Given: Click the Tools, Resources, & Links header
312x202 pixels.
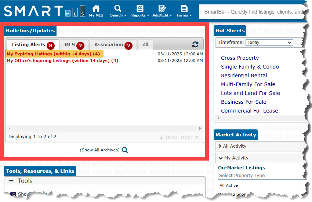Looking at the screenshot, I should [40, 171].
